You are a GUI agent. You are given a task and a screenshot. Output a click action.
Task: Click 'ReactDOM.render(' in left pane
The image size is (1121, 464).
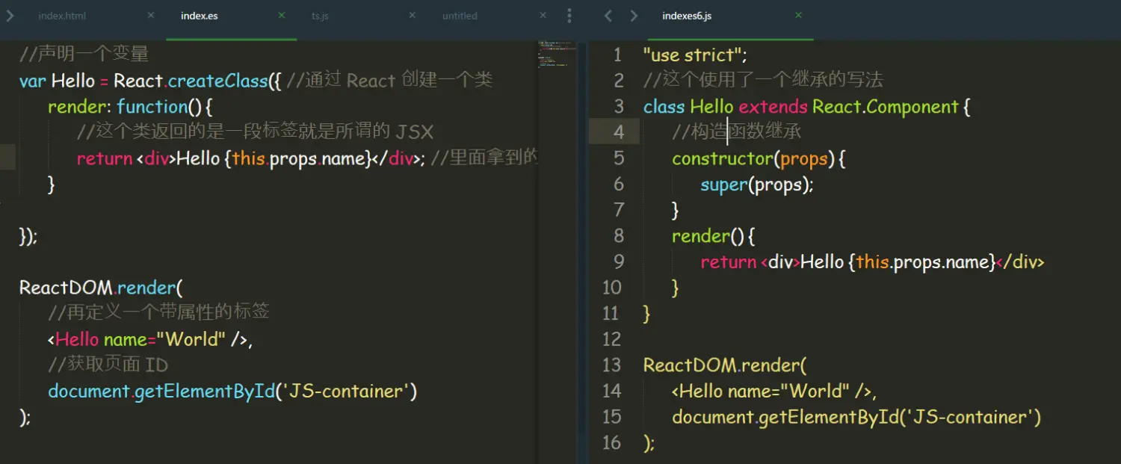coord(101,288)
